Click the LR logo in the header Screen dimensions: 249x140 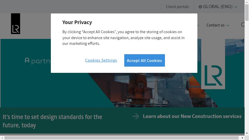[x=16, y=24]
